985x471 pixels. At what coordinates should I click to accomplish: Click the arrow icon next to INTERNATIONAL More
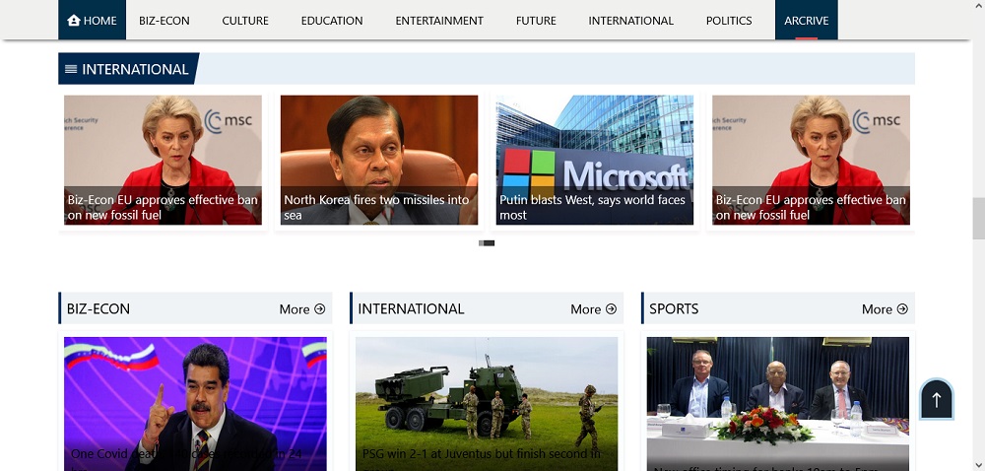tap(611, 308)
